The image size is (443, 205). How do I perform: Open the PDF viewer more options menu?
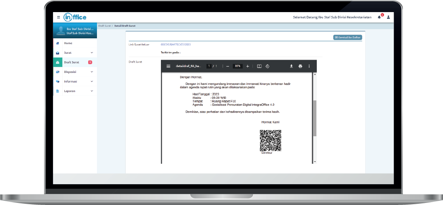coord(309,66)
